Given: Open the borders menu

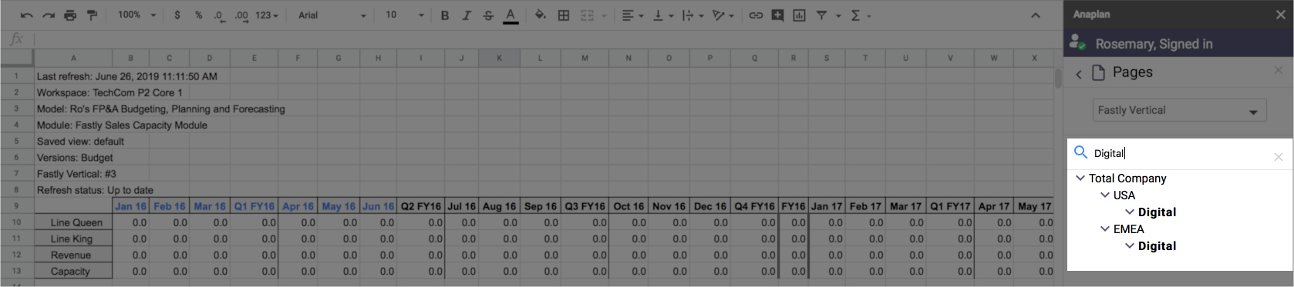Looking at the screenshot, I should (x=564, y=15).
